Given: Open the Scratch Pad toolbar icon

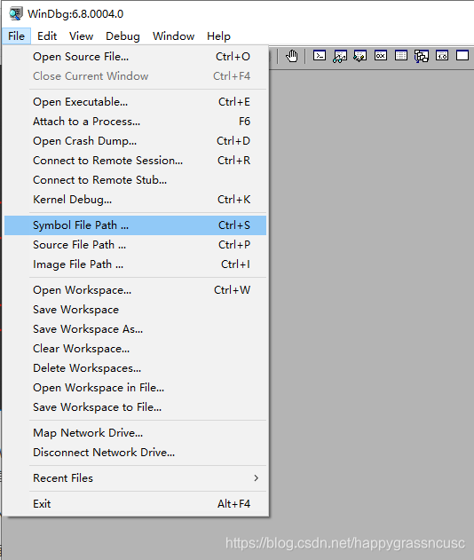Looking at the screenshot, I should [x=462, y=56].
